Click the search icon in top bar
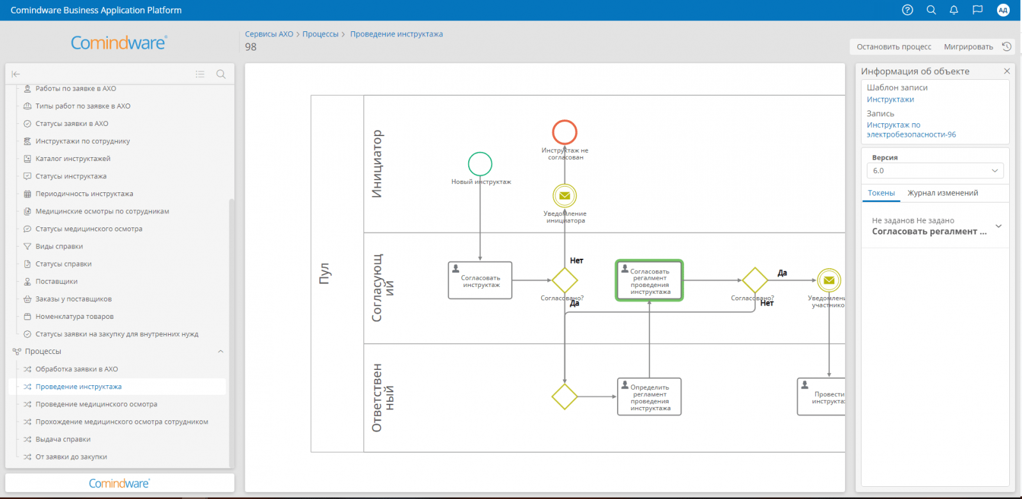1022x499 pixels. click(x=931, y=10)
